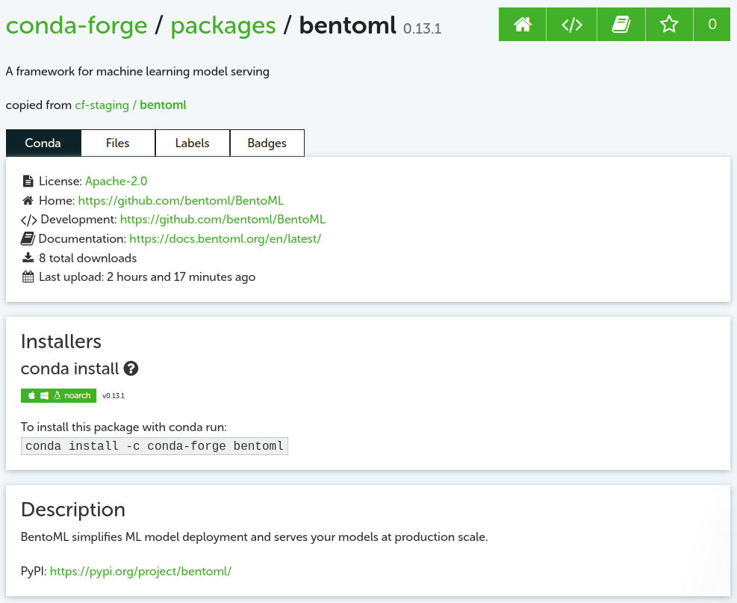Viewport: 737px width, 603px height.
Task: Select the Badges tab
Action: point(267,143)
